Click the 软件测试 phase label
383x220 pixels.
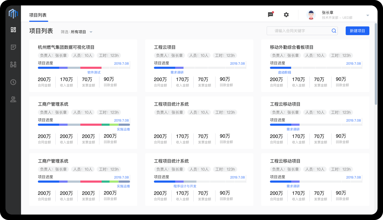pos(94,72)
